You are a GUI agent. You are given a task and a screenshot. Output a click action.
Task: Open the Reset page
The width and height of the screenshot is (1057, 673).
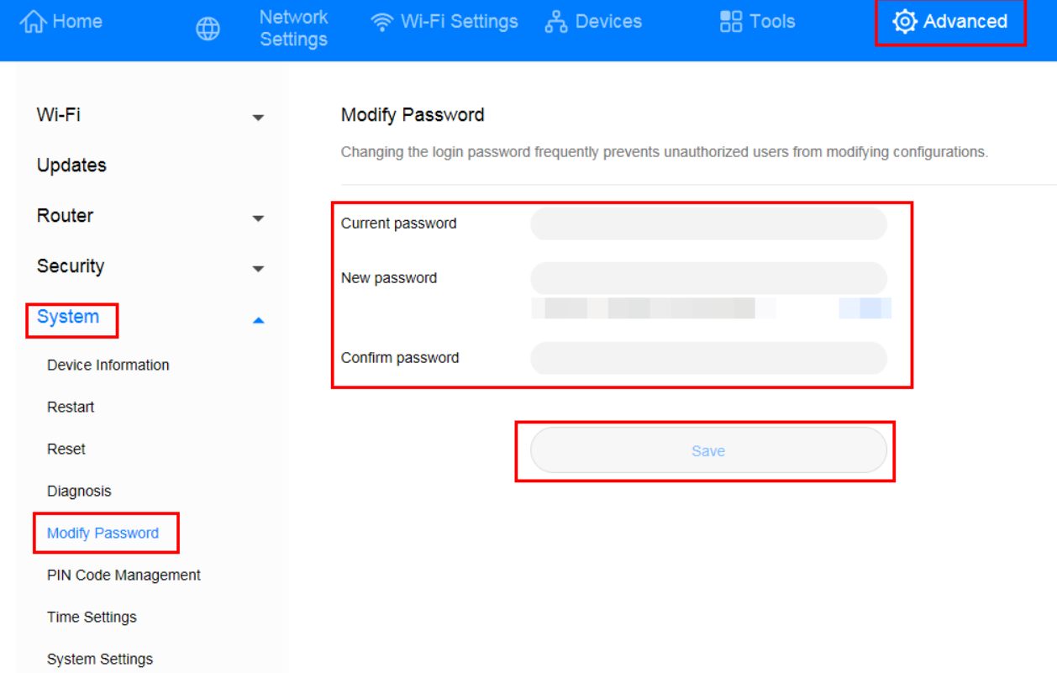(x=66, y=449)
